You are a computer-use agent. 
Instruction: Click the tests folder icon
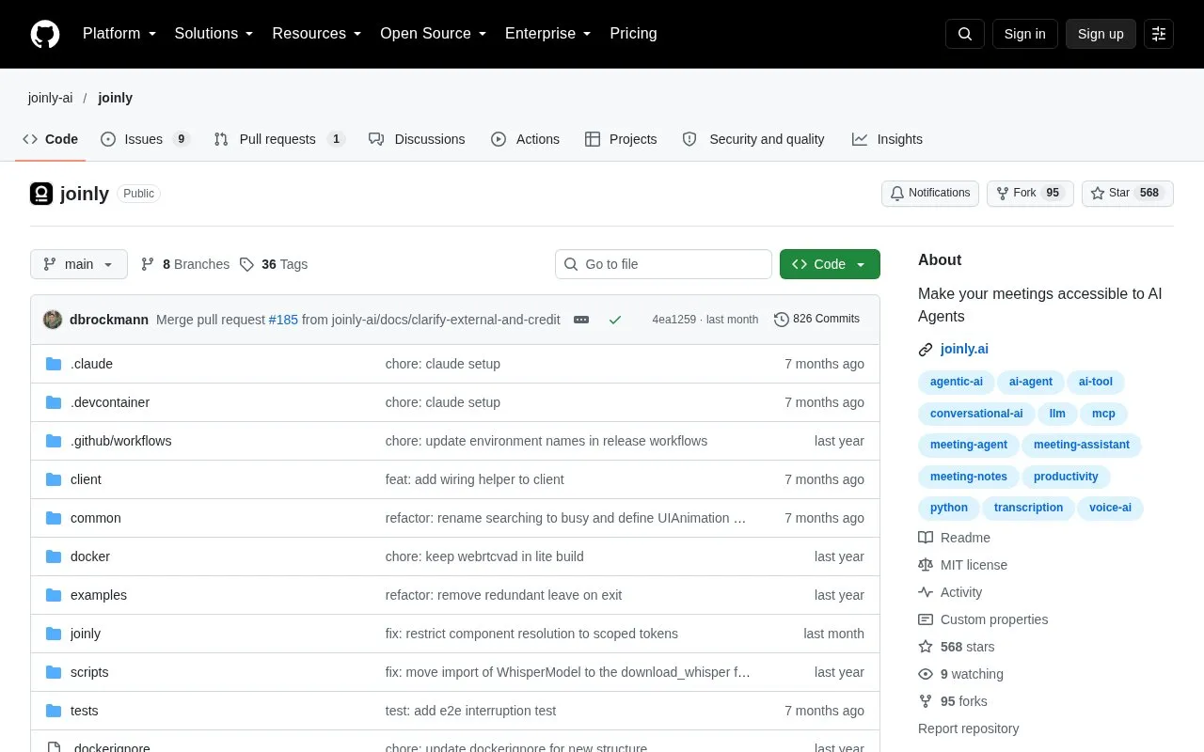coord(54,711)
